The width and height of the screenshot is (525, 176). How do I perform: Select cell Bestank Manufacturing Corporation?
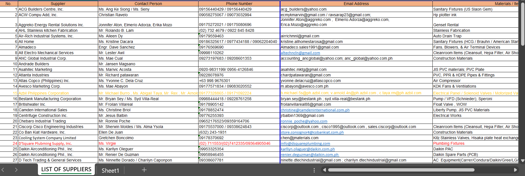pyautogui.click(x=58, y=99)
